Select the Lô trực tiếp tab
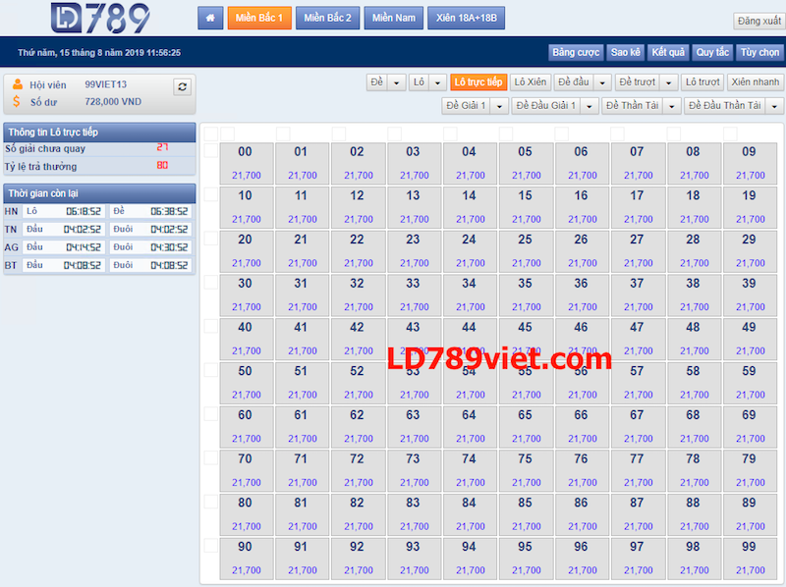 (478, 82)
